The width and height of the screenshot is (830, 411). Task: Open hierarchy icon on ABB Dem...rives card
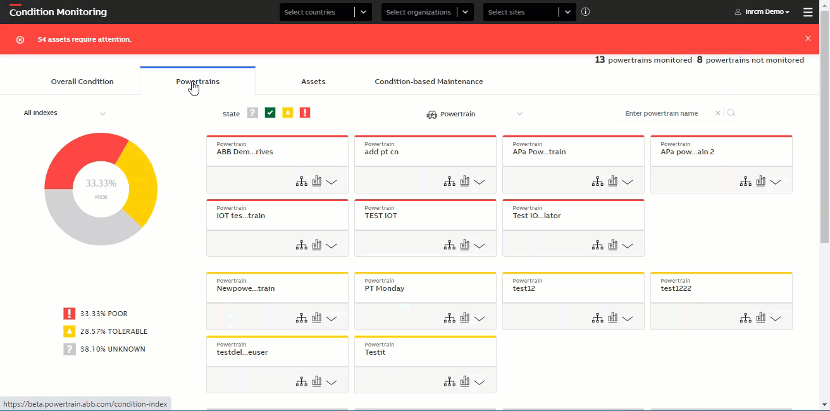coord(301,181)
